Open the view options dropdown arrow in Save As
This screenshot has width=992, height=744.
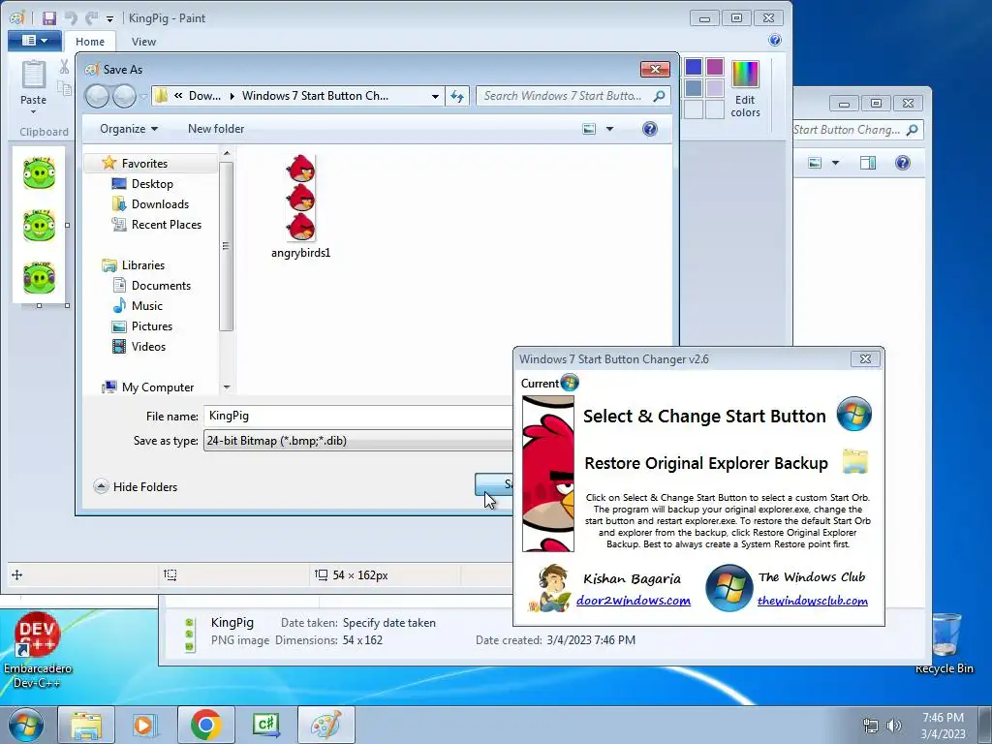pyautogui.click(x=610, y=129)
